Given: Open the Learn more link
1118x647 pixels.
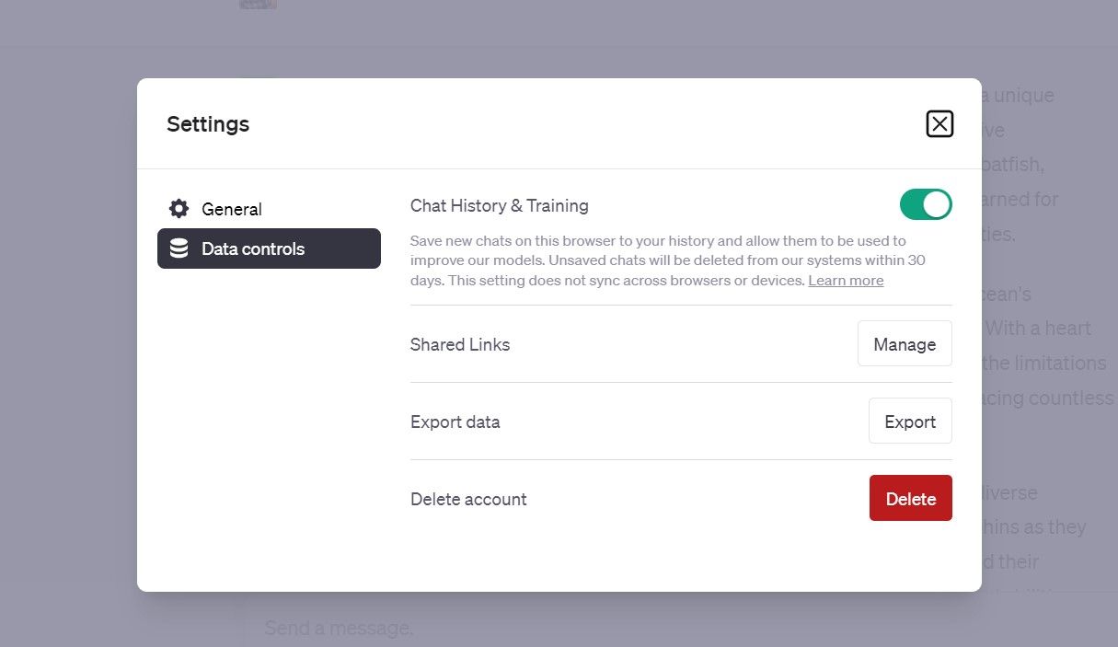Looking at the screenshot, I should (x=846, y=281).
